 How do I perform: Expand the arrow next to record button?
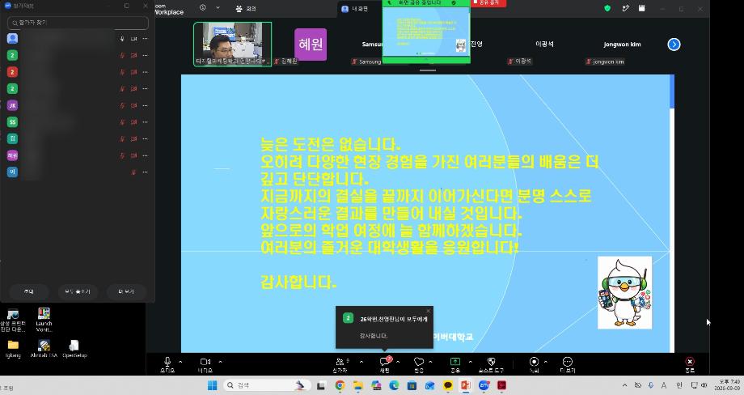(546, 362)
